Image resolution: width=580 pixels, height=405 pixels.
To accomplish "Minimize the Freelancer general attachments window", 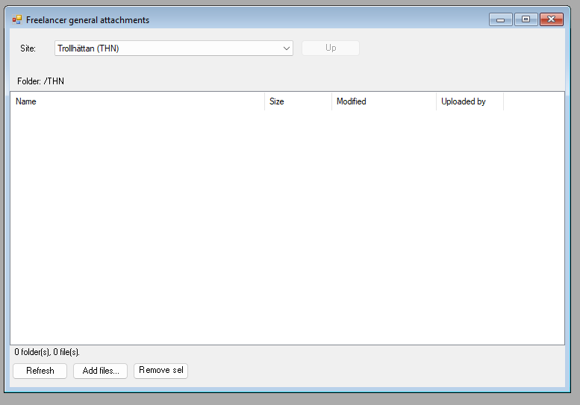I will [500, 19].
